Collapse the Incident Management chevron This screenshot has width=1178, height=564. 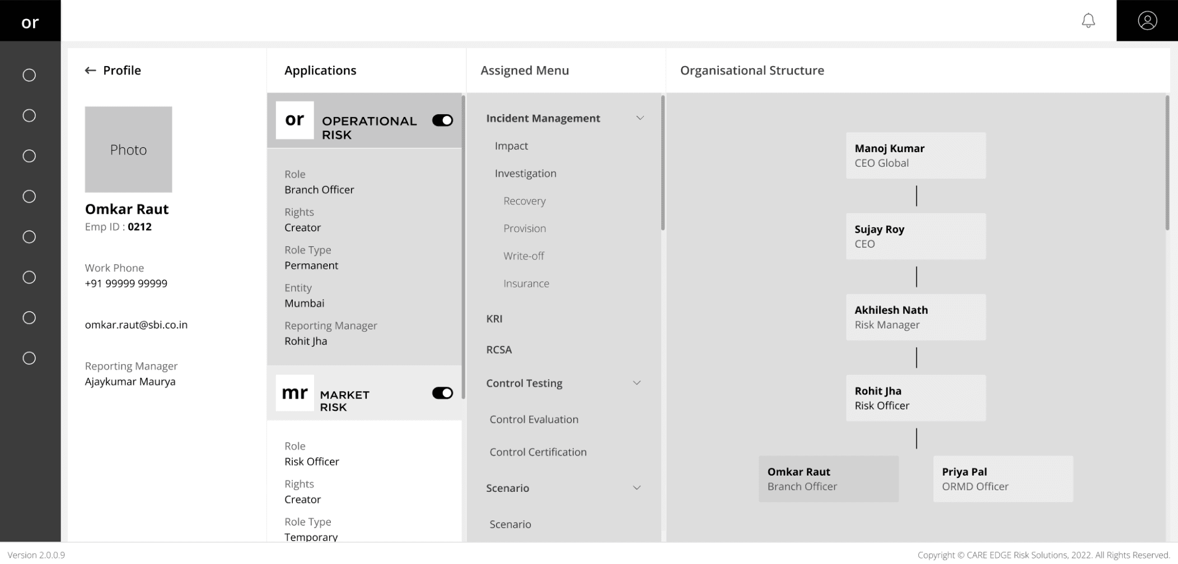[640, 118]
